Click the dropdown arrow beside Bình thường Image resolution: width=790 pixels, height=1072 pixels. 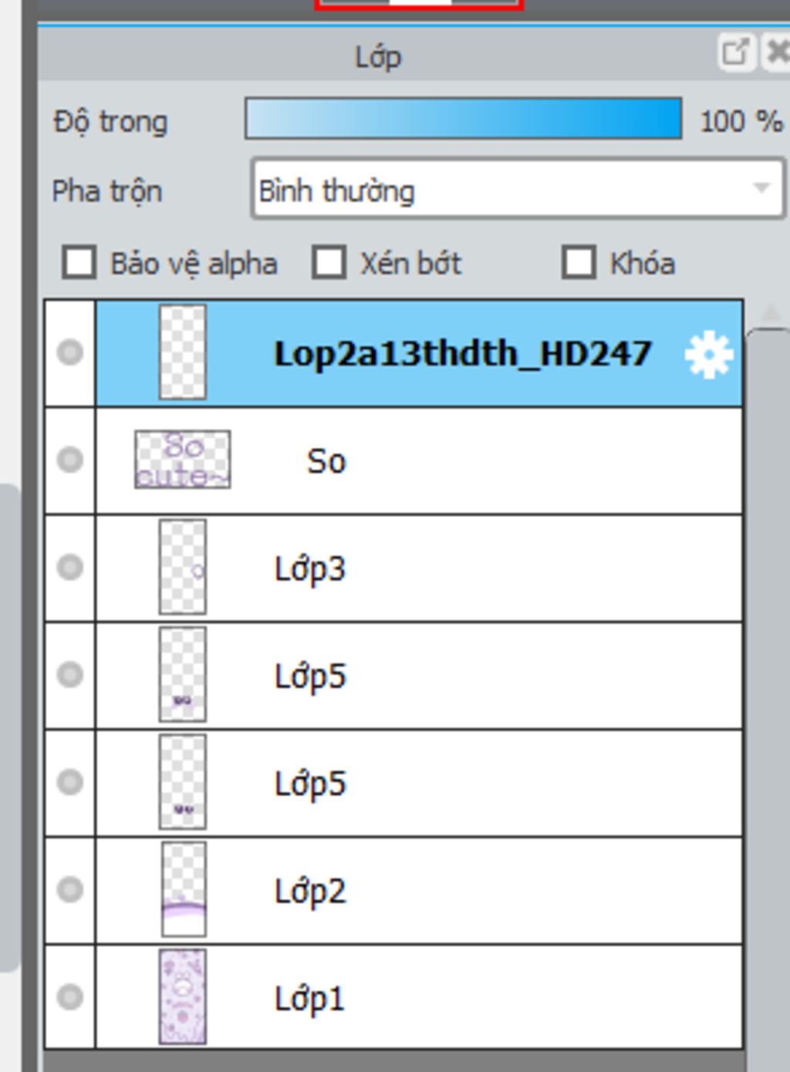tap(761, 188)
